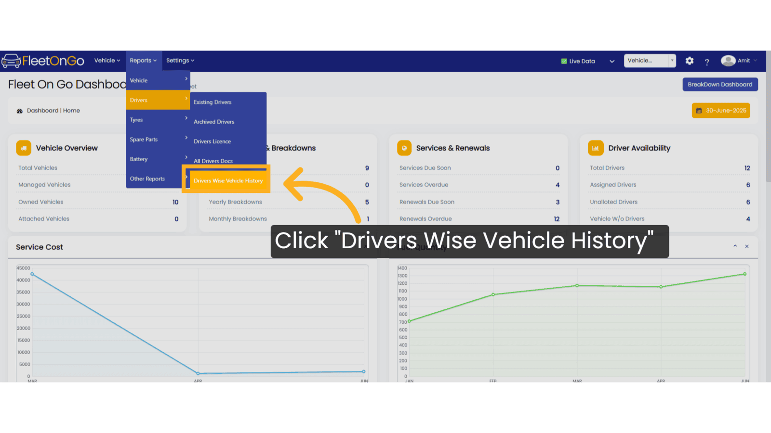Viewport: 771px width, 433px height.
Task: Click the Driver Availability chart icon
Action: click(596, 148)
